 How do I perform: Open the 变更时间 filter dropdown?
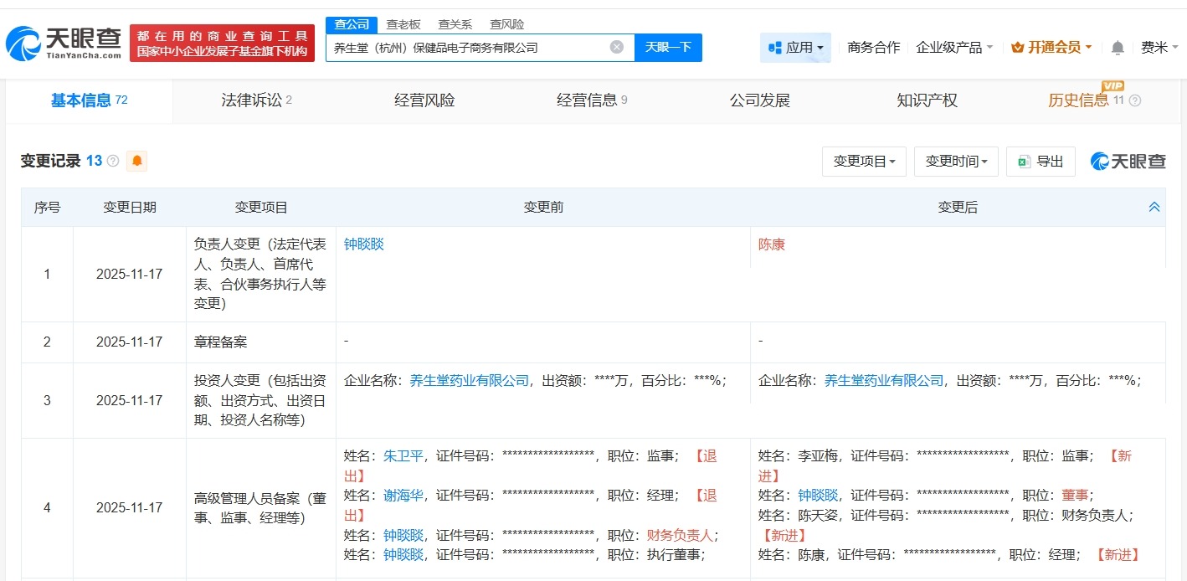[956, 162]
